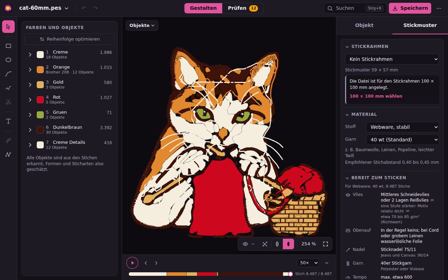Viewport: 448px width, 280px height.
Task: Open the Objekt tab
Action: point(364,25)
